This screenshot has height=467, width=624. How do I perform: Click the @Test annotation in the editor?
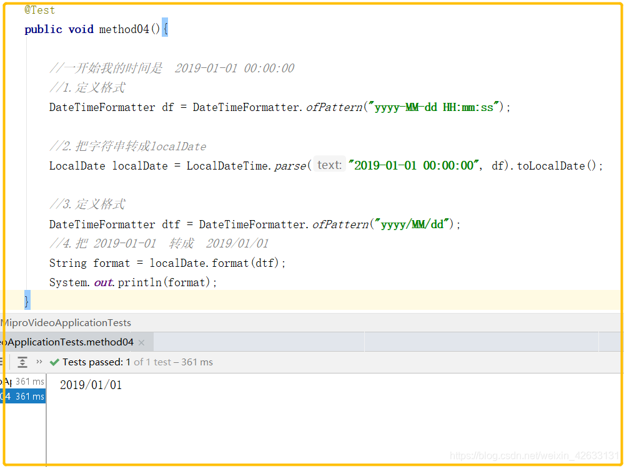pyautogui.click(x=39, y=9)
